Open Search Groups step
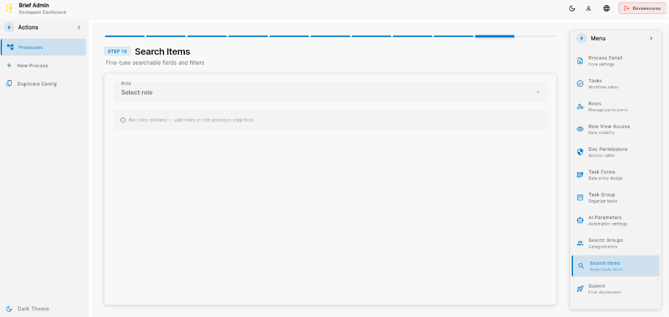 pyautogui.click(x=615, y=243)
